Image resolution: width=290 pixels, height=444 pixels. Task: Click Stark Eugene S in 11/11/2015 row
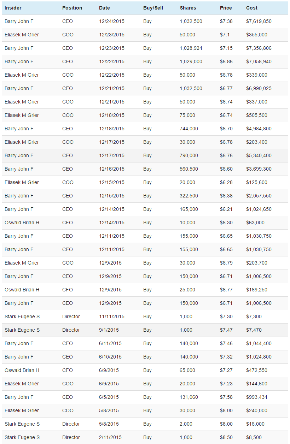click(x=22, y=316)
